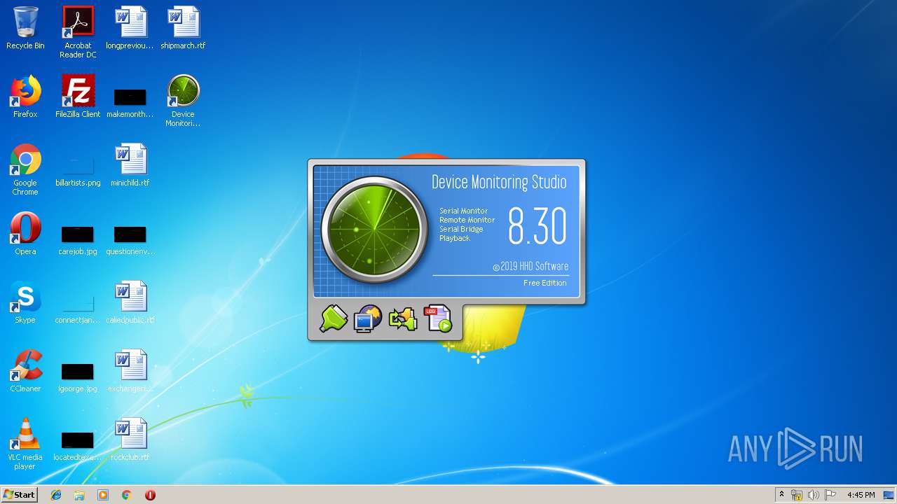Click 'Free Edition' text on splash

(x=545, y=283)
